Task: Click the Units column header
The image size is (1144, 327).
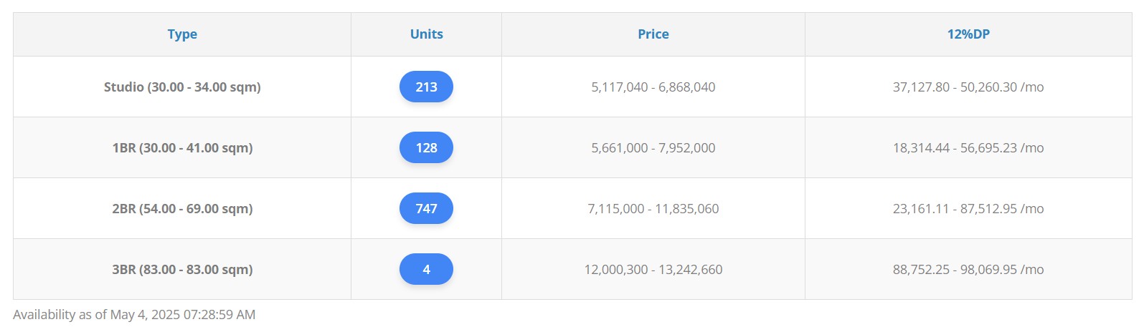Action: [x=426, y=34]
